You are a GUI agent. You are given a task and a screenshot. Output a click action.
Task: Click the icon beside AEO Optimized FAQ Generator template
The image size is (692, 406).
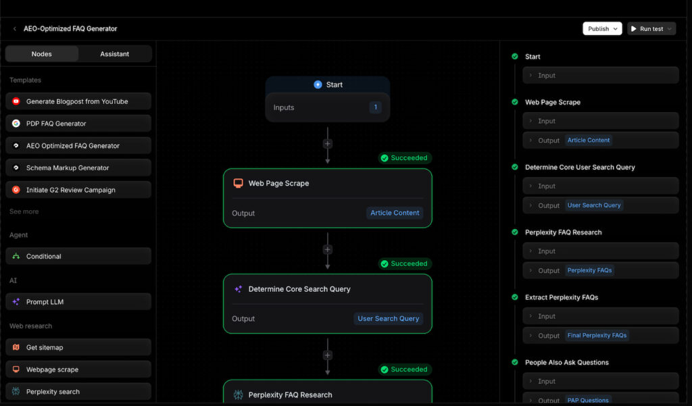[16, 145]
